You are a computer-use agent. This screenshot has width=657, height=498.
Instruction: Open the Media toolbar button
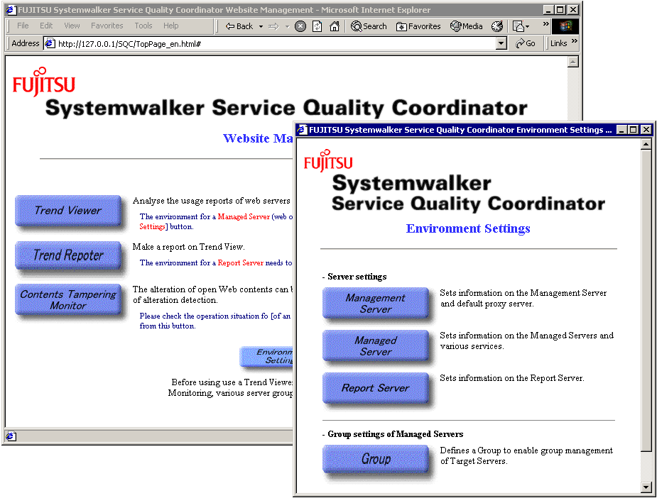tap(467, 26)
